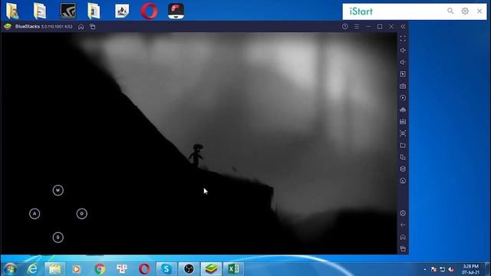This screenshot has width=491, height=276.
Task: Click the BlueStacks logo in title bar
Action: [8, 27]
